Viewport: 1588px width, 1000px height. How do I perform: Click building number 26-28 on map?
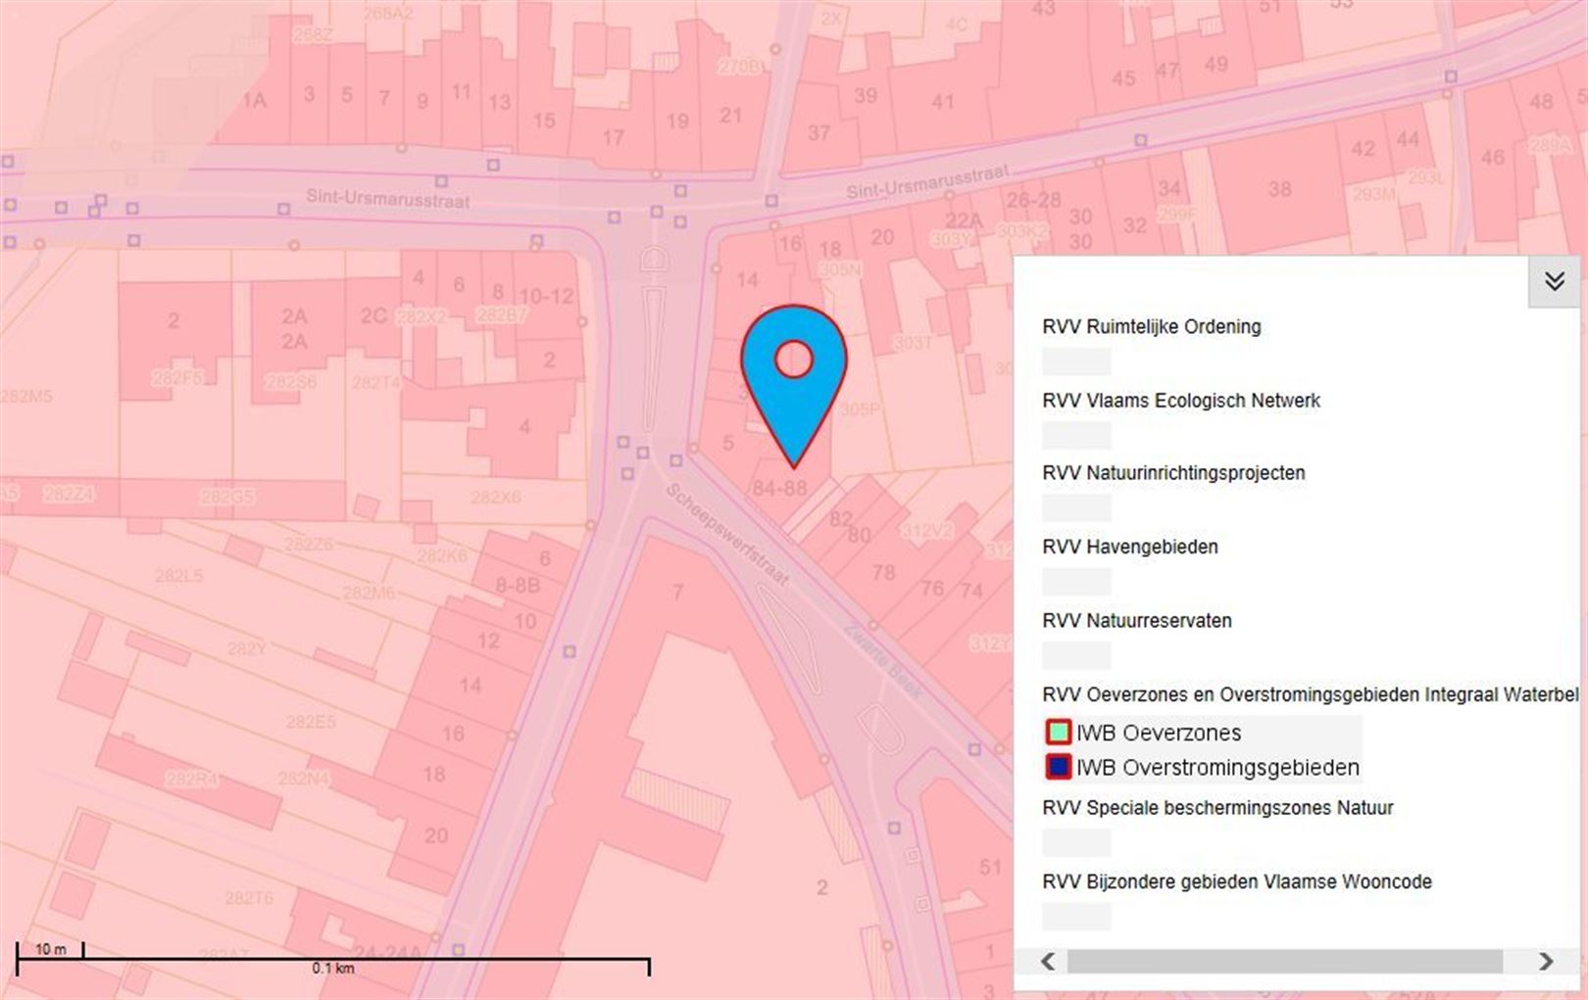pyautogui.click(x=1034, y=200)
